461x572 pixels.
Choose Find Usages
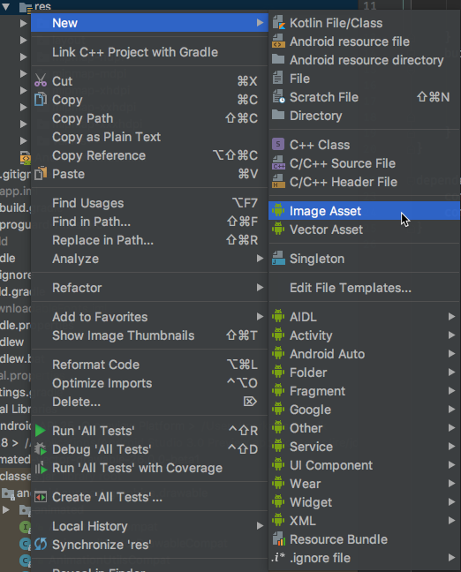click(149, 203)
